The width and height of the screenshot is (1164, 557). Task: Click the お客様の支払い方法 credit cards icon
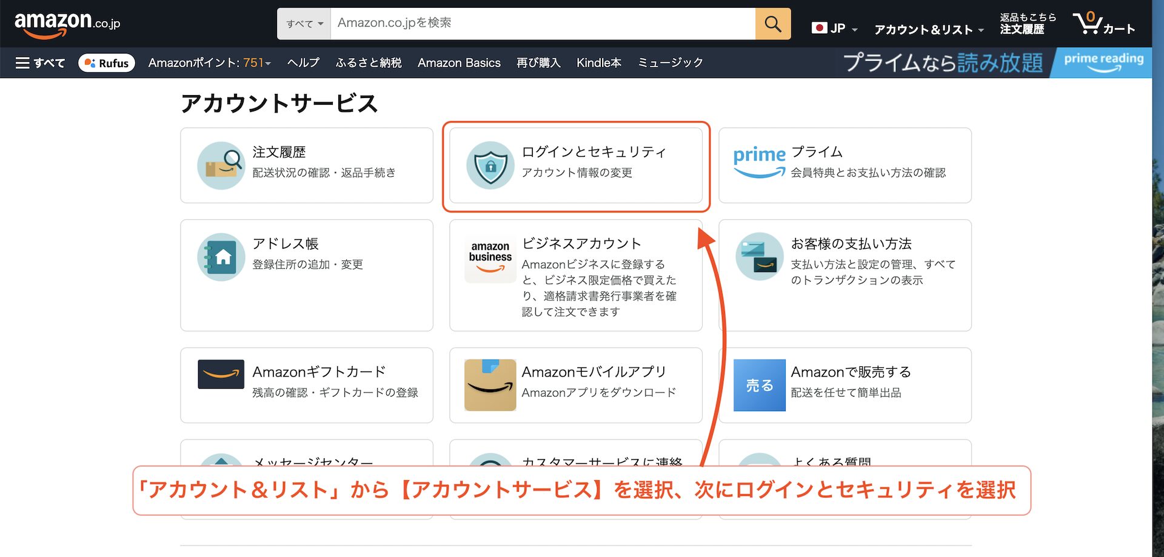tap(759, 257)
